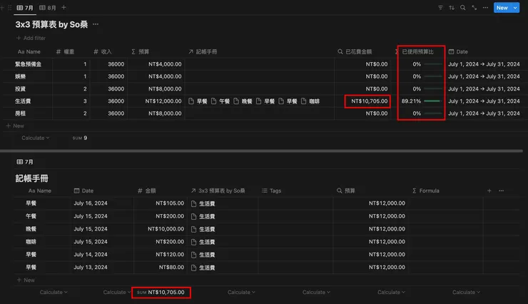
Task: Open the 娛樂 row
Action: click(20, 76)
